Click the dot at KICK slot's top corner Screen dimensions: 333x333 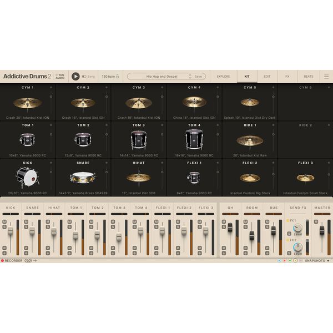pyautogui.click(x=51, y=163)
